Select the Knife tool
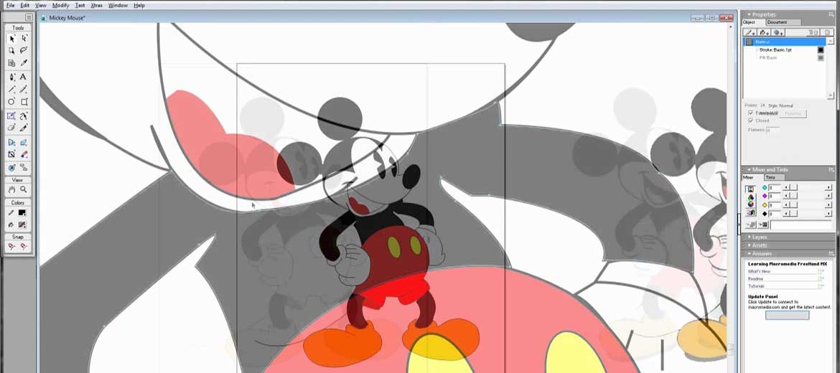Viewport: 840px width, 373px height. [24, 128]
